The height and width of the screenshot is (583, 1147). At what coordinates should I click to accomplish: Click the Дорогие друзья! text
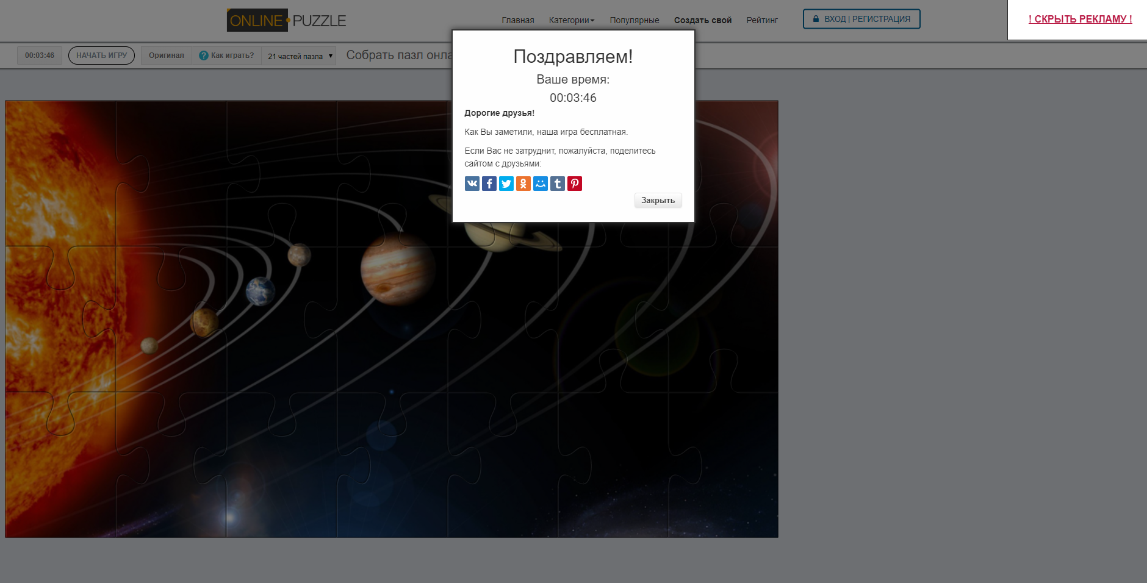click(x=499, y=113)
